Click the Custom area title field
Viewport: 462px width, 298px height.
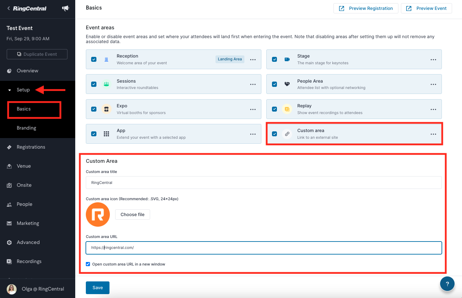264,183
